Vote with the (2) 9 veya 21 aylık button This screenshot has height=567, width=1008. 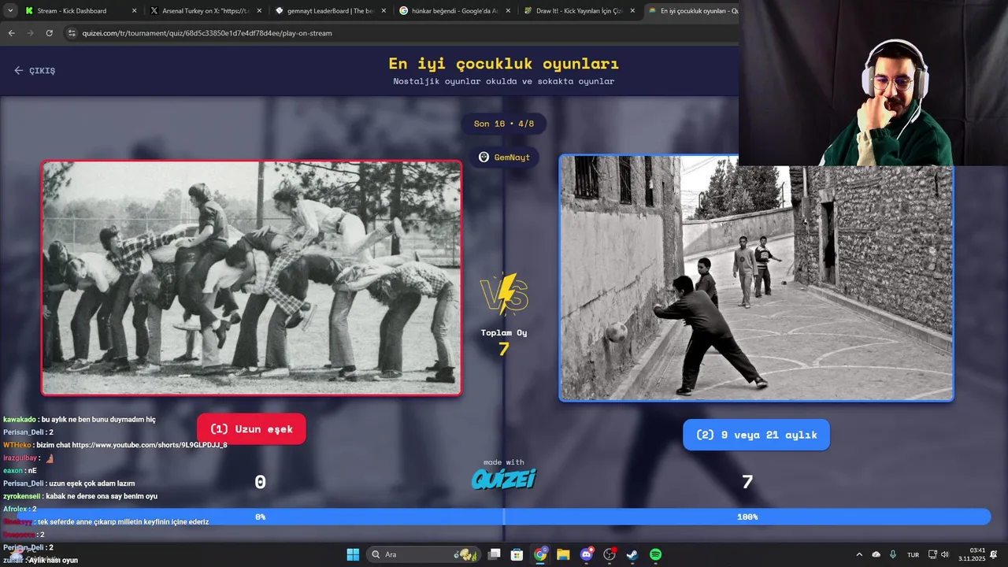pyautogui.click(x=756, y=435)
